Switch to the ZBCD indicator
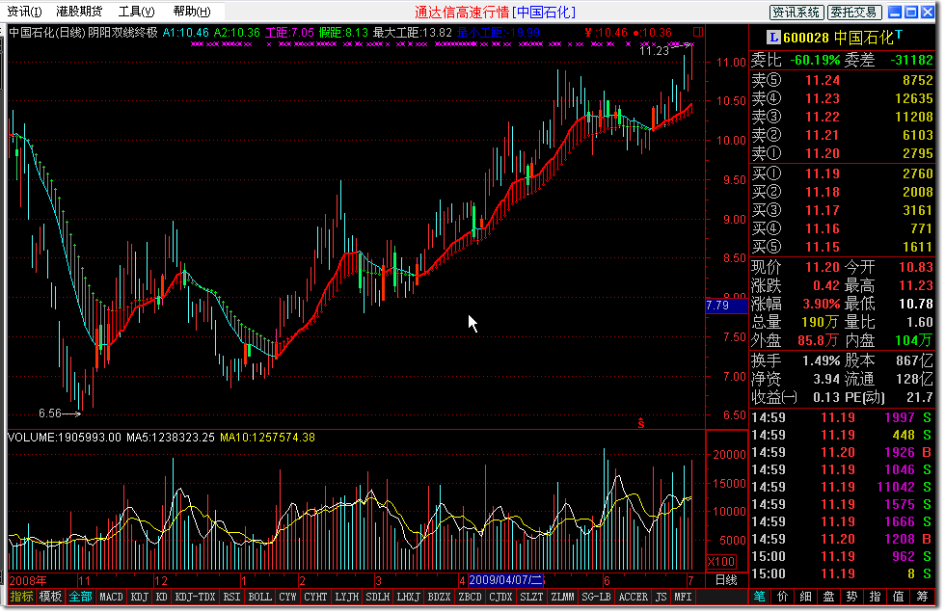This screenshot has height=613, width=945. coord(470,597)
